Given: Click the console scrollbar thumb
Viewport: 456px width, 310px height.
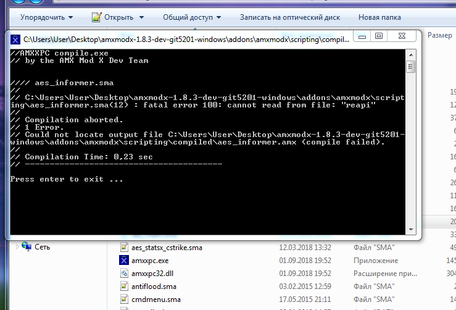Looking at the screenshot, I should (410, 67).
